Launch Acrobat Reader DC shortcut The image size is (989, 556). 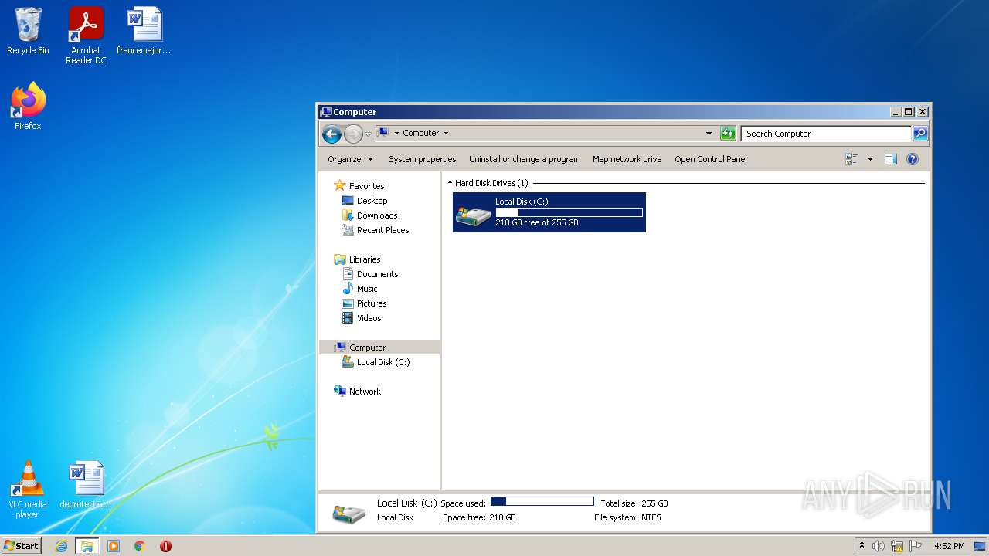pyautogui.click(x=86, y=35)
